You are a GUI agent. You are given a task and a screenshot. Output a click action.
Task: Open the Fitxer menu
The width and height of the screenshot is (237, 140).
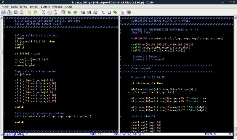point(5,7)
